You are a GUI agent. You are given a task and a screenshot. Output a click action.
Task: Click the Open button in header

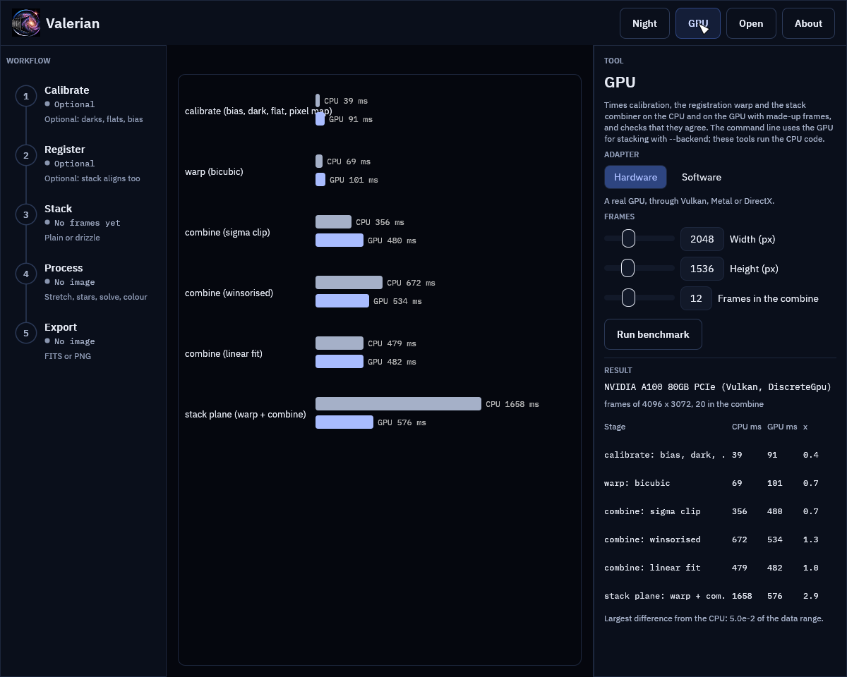751,23
